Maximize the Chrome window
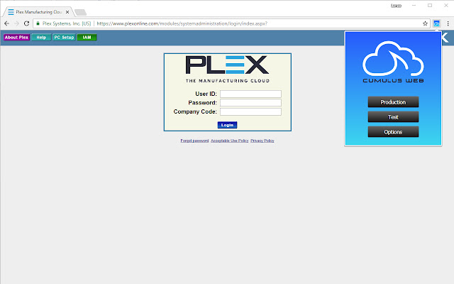Screen dimensions: 454x284 pyautogui.click(x=430, y=6)
